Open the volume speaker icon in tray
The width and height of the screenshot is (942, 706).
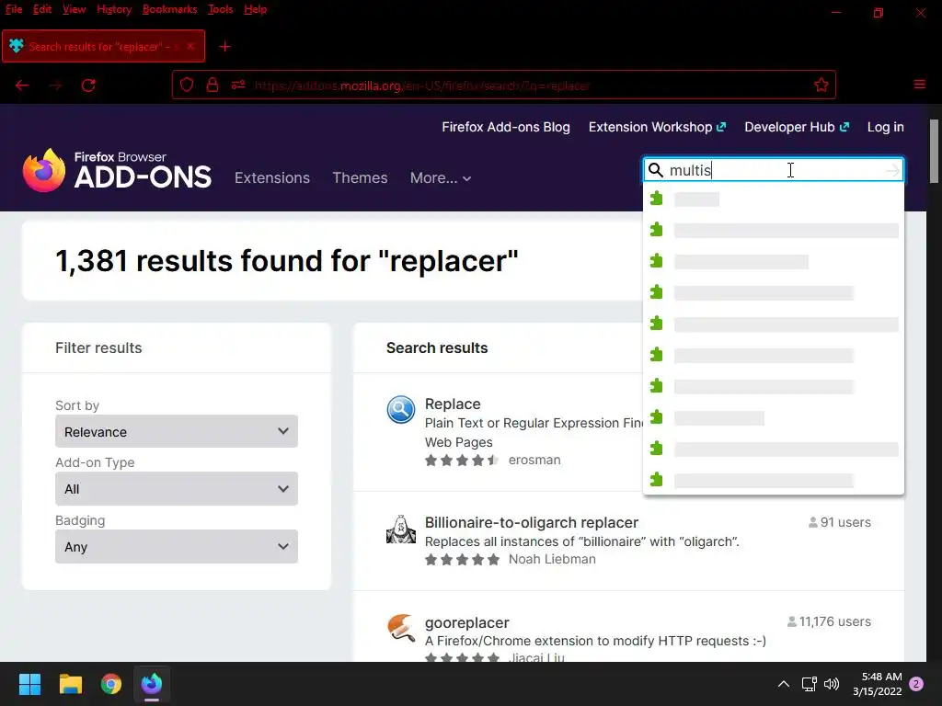pyautogui.click(x=832, y=684)
